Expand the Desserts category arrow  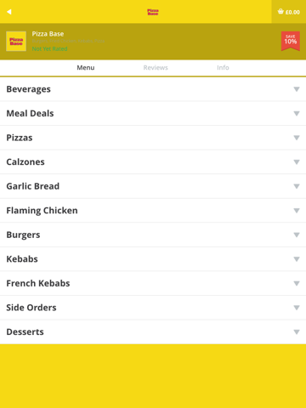(297, 331)
